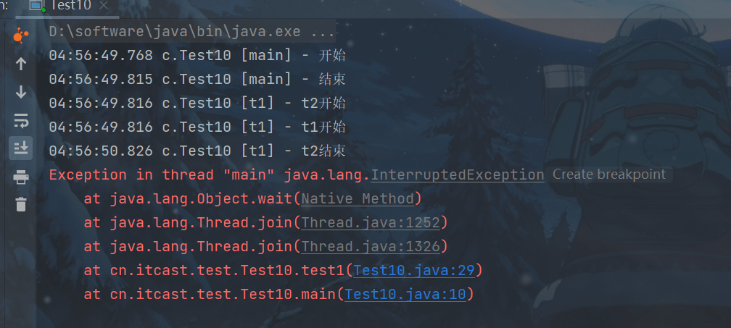Jump to Thread.java:1326 in the stack trace
The height and width of the screenshot is (328, 731).
(371, 246)
